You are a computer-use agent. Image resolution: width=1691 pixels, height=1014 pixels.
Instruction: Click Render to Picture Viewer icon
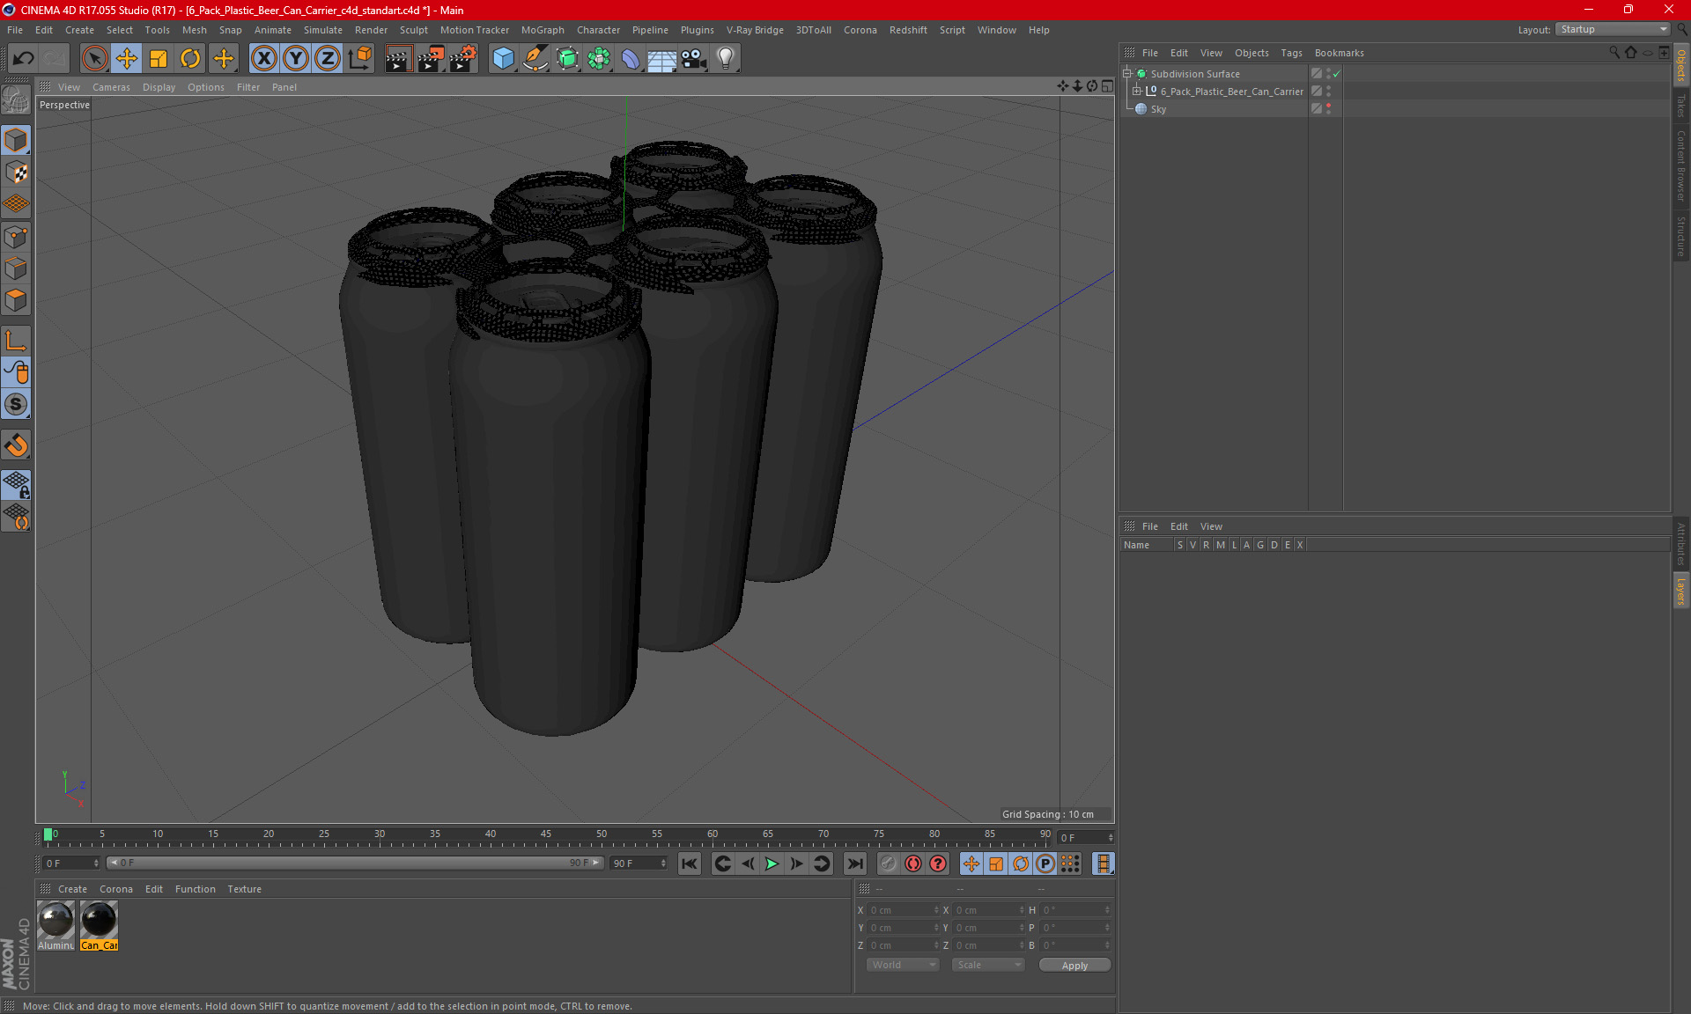[430, 59]
